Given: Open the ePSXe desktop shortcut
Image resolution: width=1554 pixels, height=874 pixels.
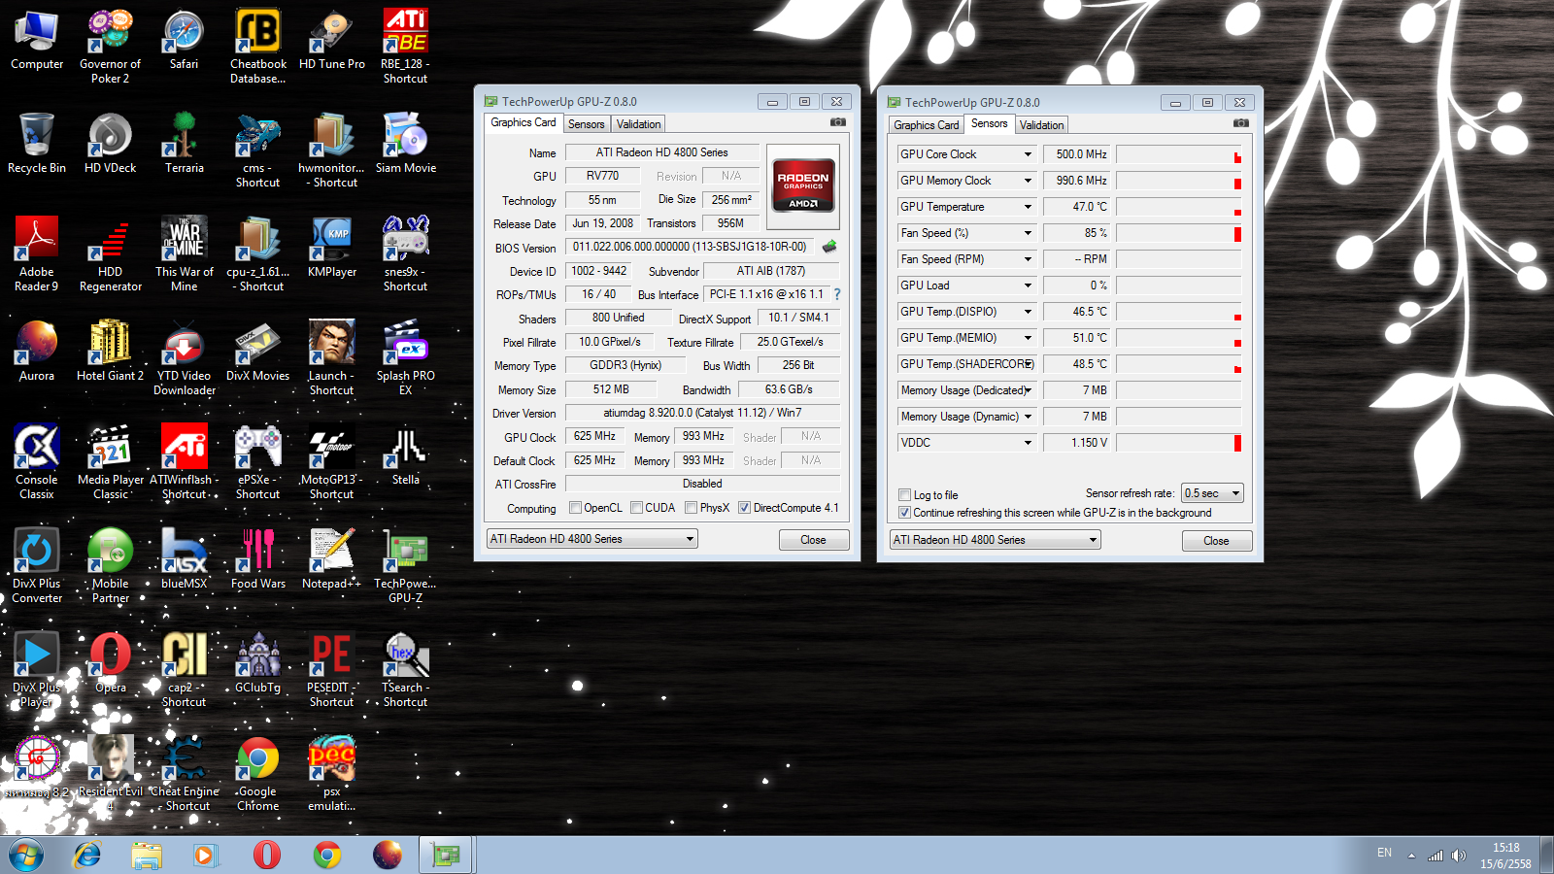Looking at the screenshot, I should pos(258,461).
